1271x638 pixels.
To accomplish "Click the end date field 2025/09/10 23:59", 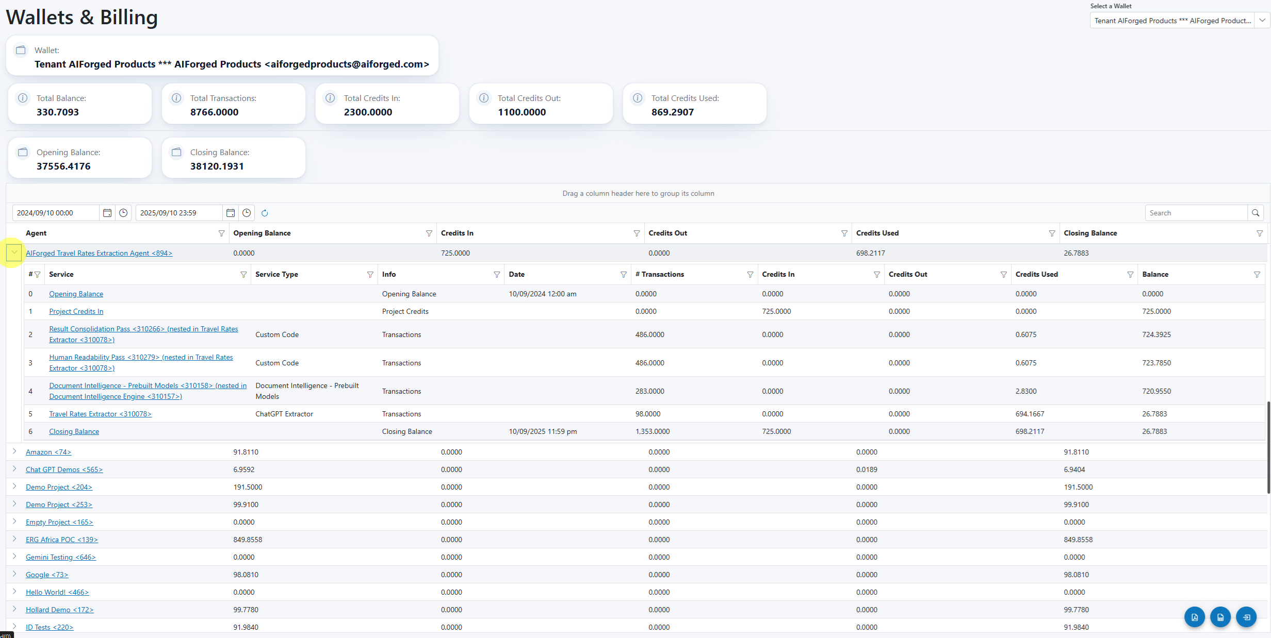I will tap(179, 213).
